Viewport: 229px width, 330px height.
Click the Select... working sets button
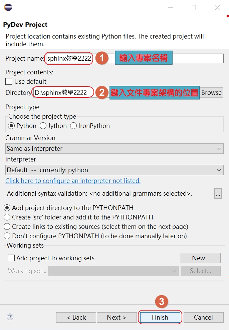tap(201, 271)
